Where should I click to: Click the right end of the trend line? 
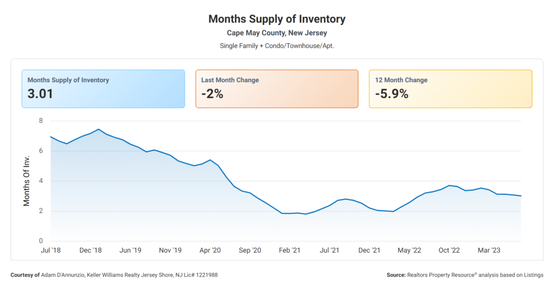[x=520, y=195]
